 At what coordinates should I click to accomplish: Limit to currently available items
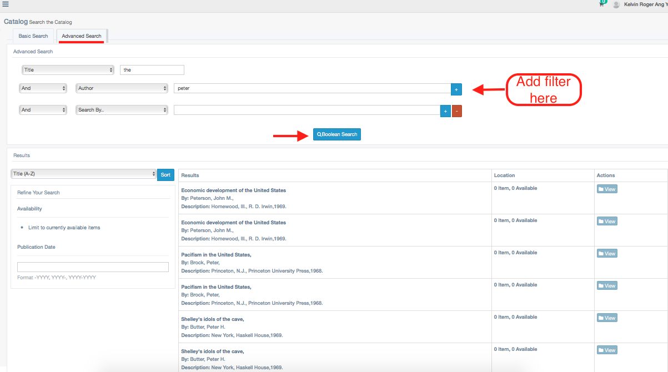(x=64, y=228)
